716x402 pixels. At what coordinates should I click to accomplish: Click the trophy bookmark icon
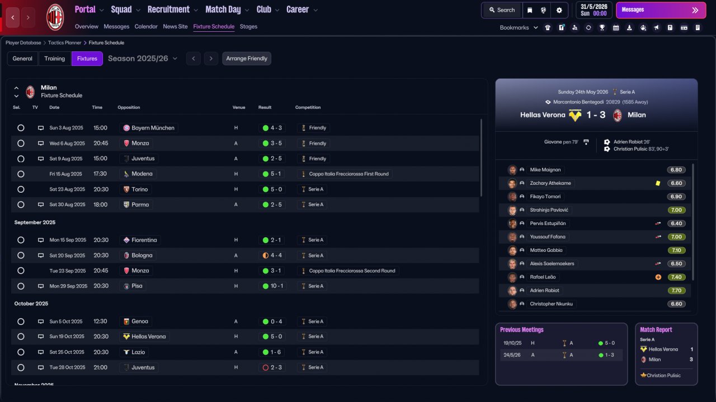602,27
